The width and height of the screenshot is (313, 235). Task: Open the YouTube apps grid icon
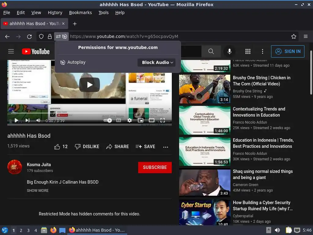pos(248,51)
